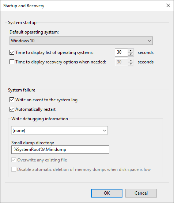Click the recovery options seconds field

(121, 62)
